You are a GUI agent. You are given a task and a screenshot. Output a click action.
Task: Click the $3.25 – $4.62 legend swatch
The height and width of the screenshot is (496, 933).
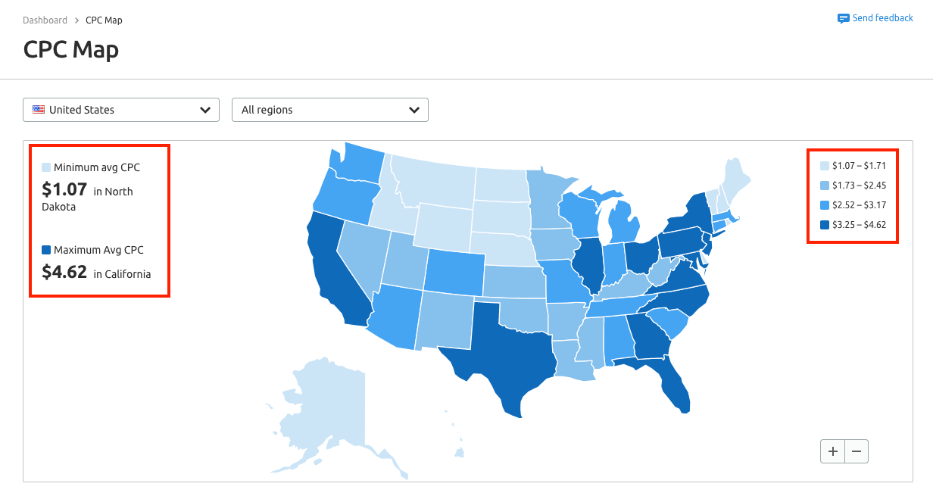click(824, 224)
